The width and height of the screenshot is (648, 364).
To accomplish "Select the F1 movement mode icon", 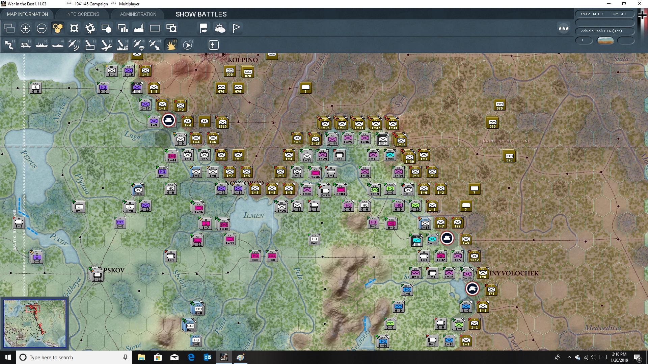I will pyautogui.click(x=9, y=45).
